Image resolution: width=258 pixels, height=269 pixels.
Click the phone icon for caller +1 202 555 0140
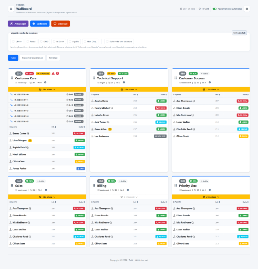click(x=12, y=94)
